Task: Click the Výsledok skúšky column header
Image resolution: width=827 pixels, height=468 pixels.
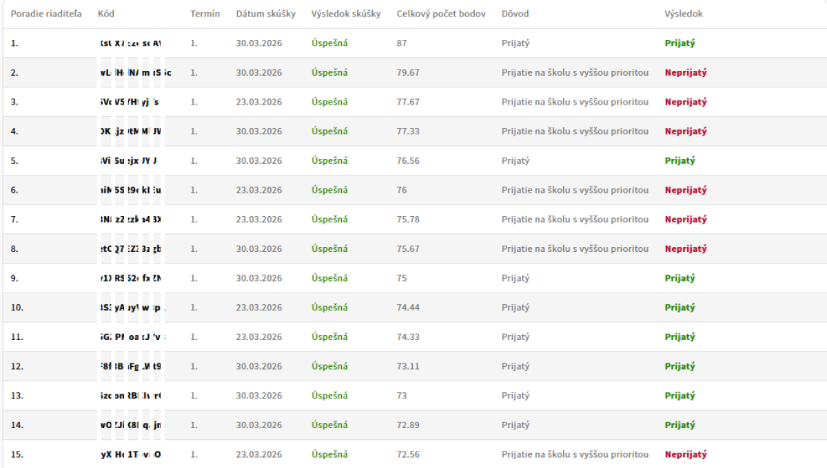Action: [346, 14]
